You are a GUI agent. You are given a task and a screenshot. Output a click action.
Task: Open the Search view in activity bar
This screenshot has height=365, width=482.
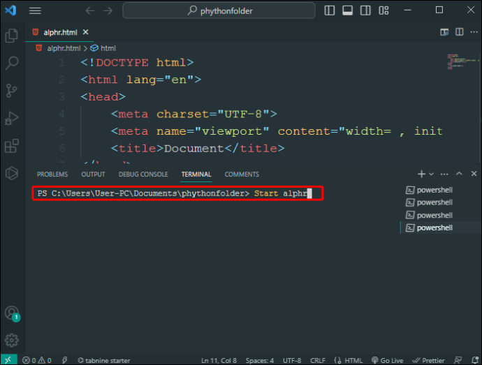[11, 64]
